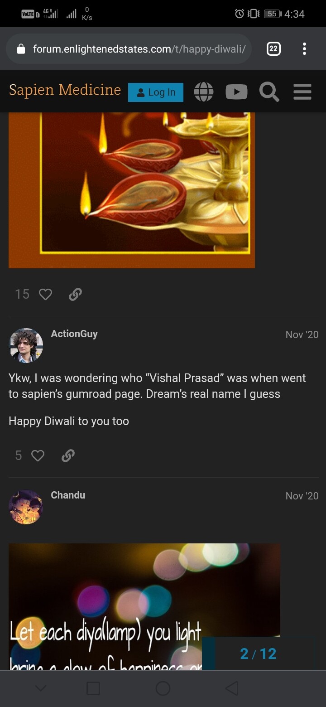The image size is (326, 707).
Task: Tap Android back triangle navigation button
Action: pos(232,688)
